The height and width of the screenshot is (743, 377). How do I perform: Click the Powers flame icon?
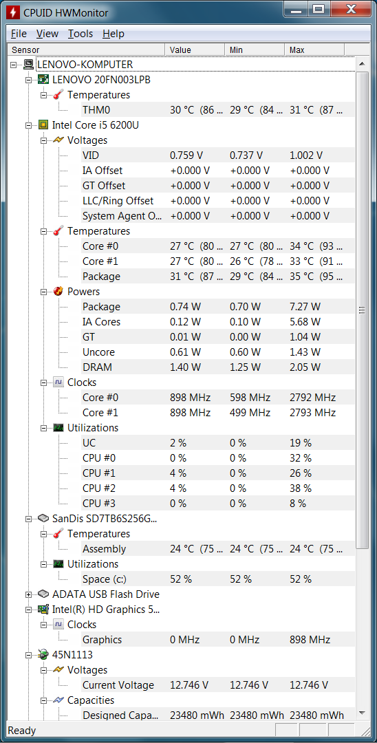pos(58,292)
